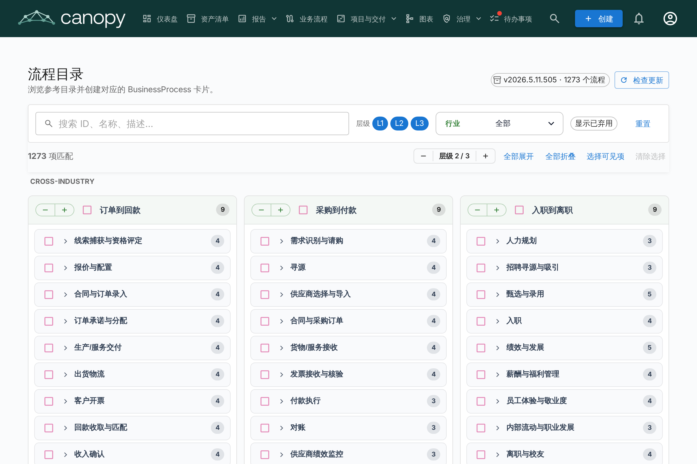This screenshot has height=464, width=697.
Task: Click the 报告 chart icon
Action: coord(242,19)
